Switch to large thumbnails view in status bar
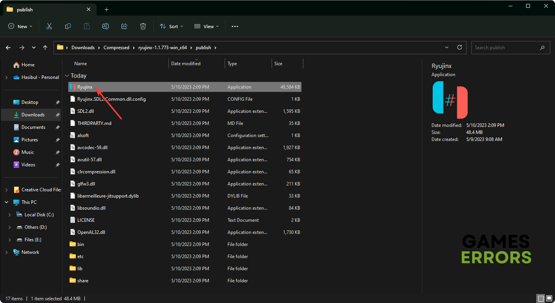Screen dimensions: 555x303 point(550,299)
